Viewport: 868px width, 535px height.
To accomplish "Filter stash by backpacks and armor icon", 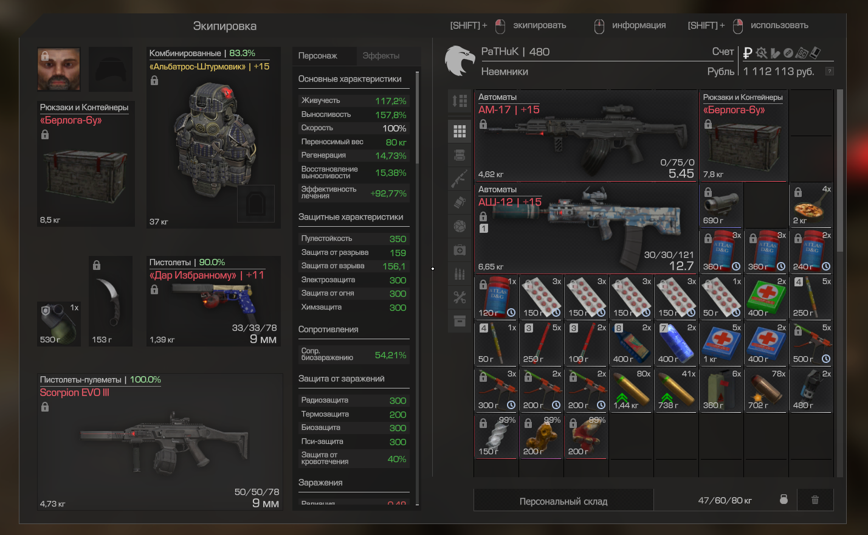I will pyautogui.click(x=460, y=155).
